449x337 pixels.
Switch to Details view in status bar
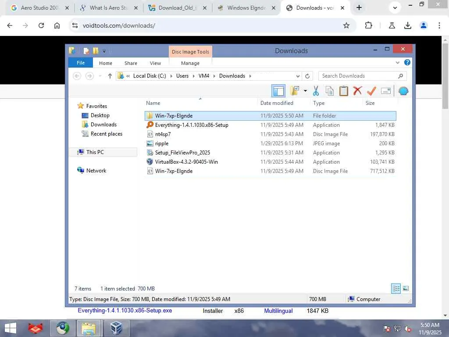[396, 288]
